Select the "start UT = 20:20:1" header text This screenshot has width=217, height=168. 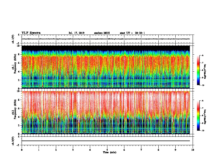(132, 33)
